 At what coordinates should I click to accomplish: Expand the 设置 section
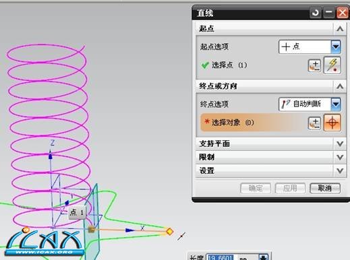coord(340,170)
